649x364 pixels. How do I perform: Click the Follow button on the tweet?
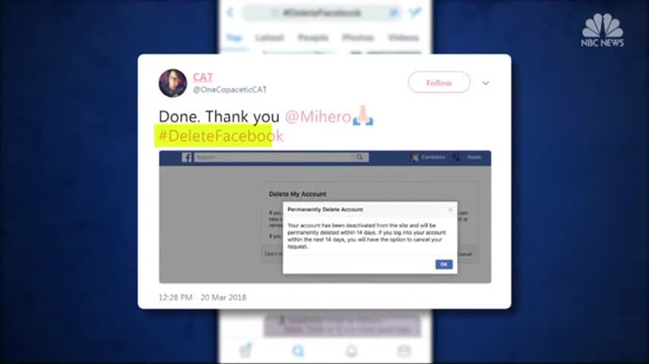[x=438, y=83]
